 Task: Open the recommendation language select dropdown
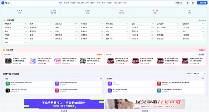pyautogui.click(x=199, y=73)
